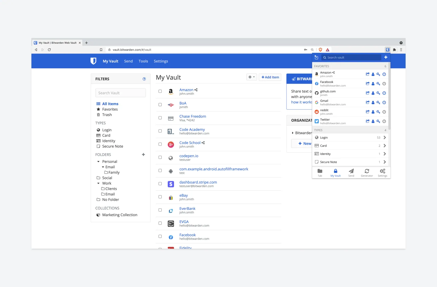Click the popup list scrollbar

tap(389, 96)
